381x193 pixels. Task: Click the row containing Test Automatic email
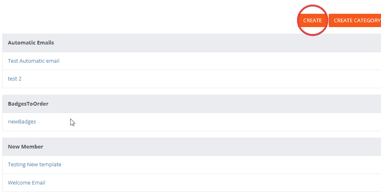[191, 61]
